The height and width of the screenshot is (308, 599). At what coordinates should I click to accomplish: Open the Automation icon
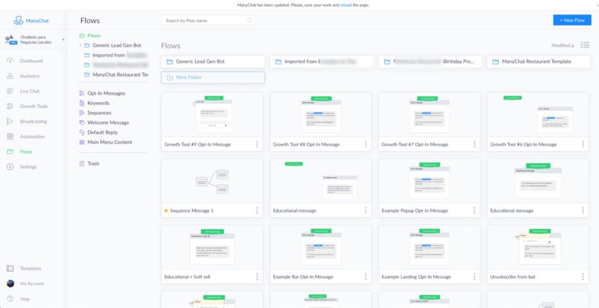11,136
